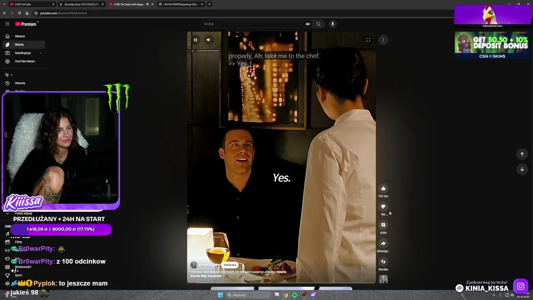
Task: Click the Szukaj search field
Action: (x=254, y=24)
